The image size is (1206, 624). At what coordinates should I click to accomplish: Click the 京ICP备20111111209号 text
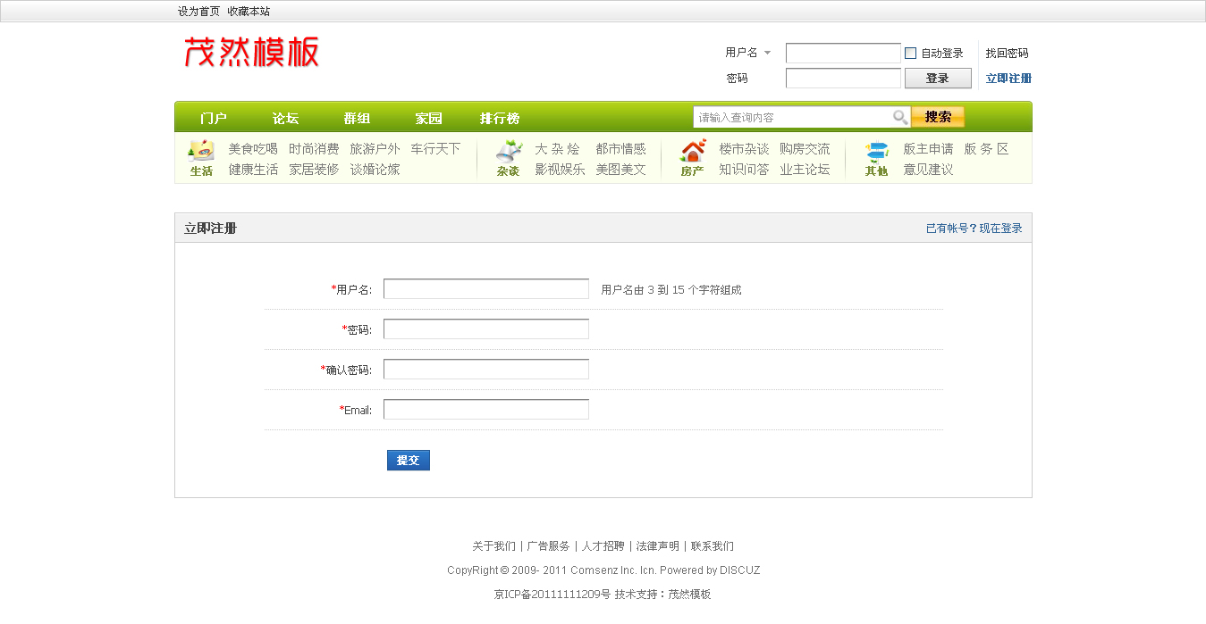click(552, 595)
